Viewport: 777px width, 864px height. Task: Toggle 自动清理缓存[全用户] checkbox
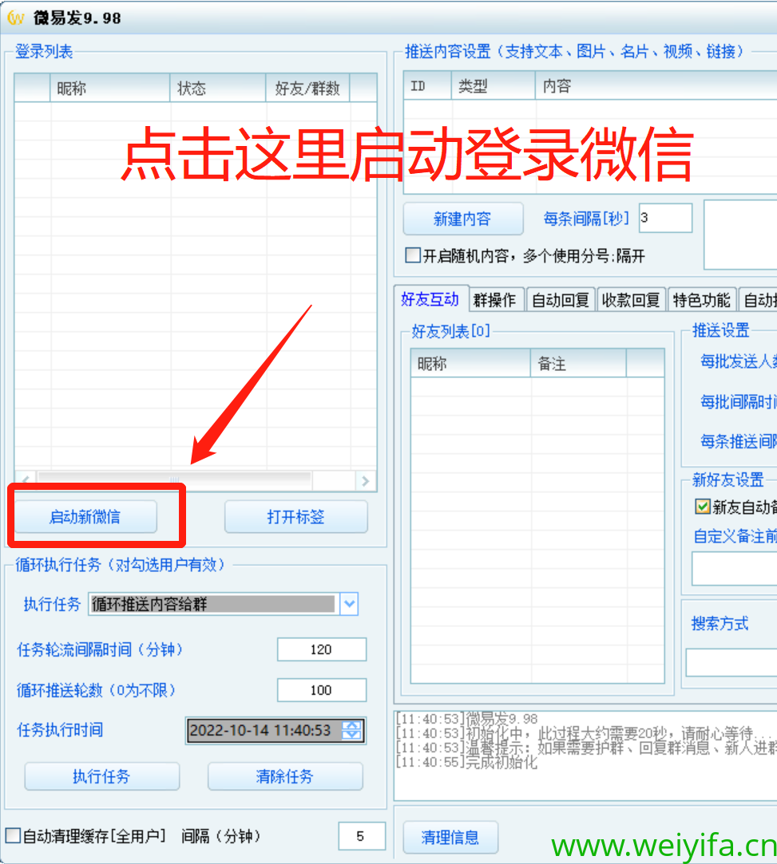click(14, 835)
